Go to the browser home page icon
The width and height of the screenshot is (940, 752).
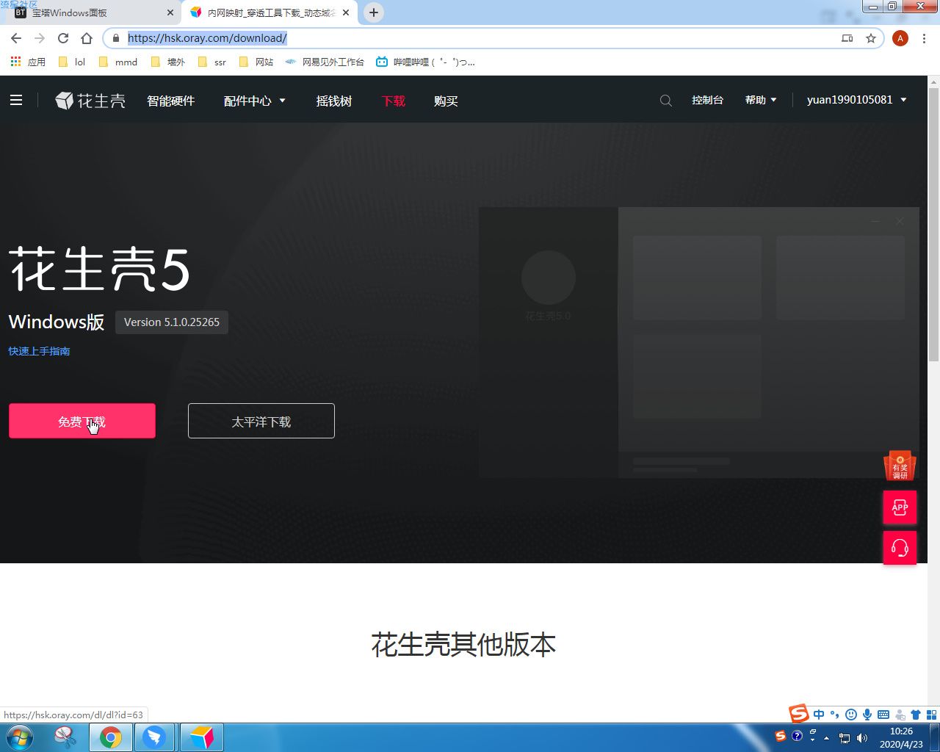coord(87,38)
